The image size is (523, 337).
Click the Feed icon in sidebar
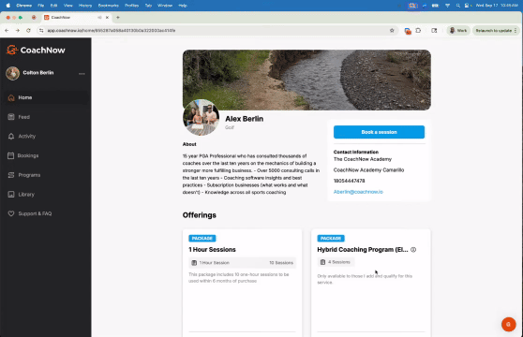click(x=11, y=117)
